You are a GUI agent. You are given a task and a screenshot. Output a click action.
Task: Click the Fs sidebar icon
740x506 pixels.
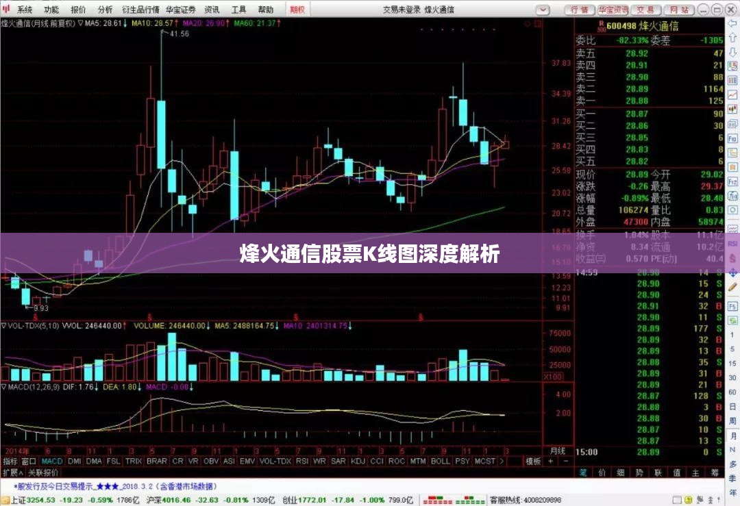(732, 307)
